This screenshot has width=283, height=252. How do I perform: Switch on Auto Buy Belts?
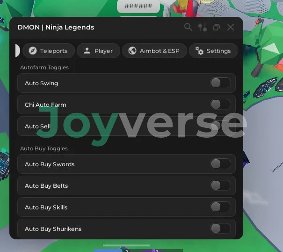point(220,185)
